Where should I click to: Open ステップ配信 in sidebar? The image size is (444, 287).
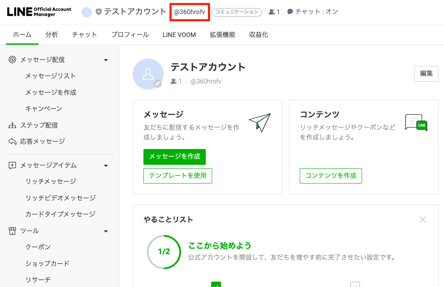39,126
